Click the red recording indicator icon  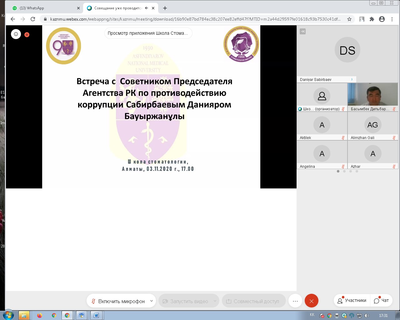coord(27,35)
